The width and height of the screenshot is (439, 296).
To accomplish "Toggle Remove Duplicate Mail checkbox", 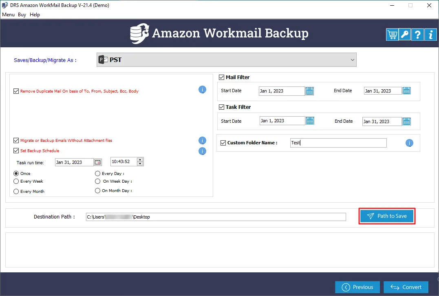I will [x=16, y=91].
